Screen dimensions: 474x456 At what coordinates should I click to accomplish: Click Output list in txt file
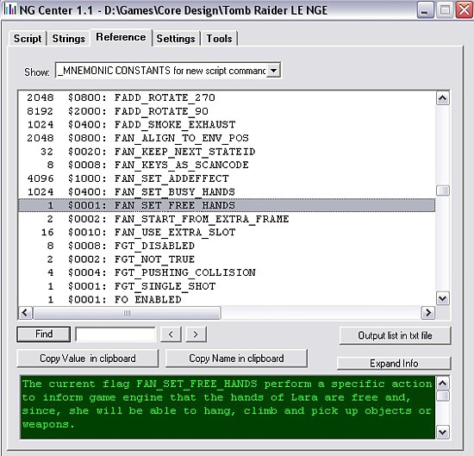point(395,335)
